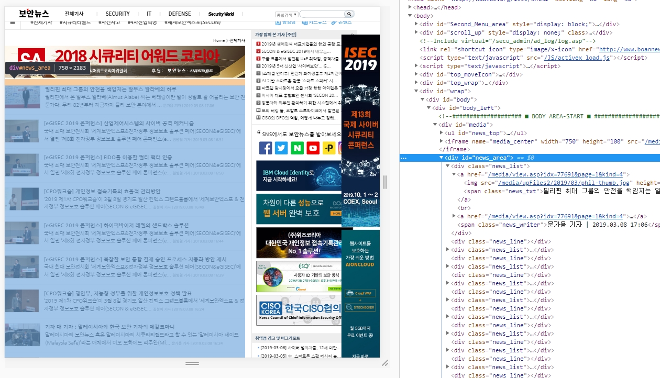Click rank 1 badge in most-viewed list

[258, 44]
